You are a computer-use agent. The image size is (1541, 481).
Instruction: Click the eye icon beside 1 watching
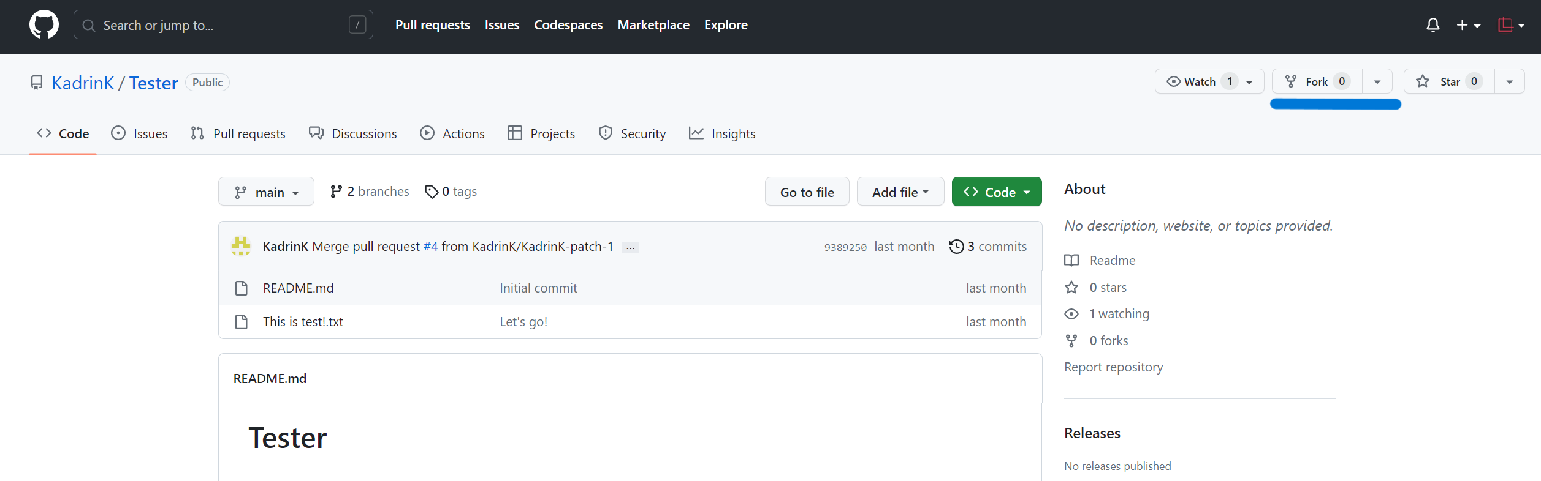[1071, 314]
